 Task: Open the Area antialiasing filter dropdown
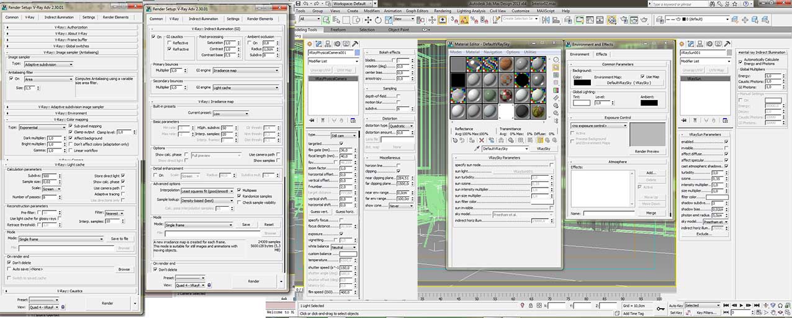[48, 79]
